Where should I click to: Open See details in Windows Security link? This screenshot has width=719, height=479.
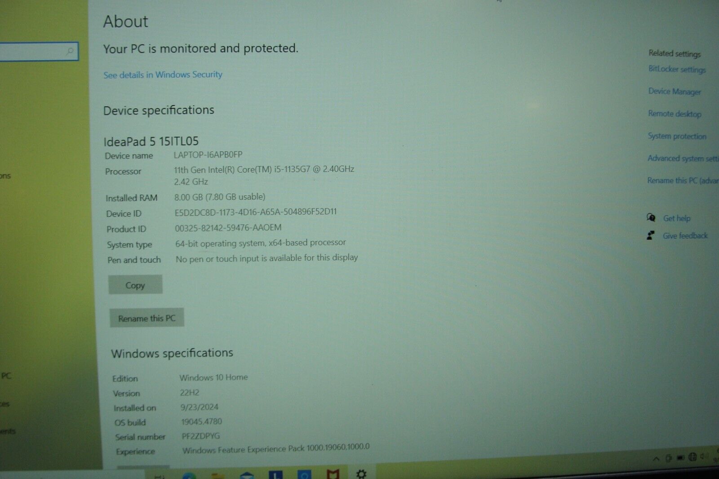tap(163, 75)
